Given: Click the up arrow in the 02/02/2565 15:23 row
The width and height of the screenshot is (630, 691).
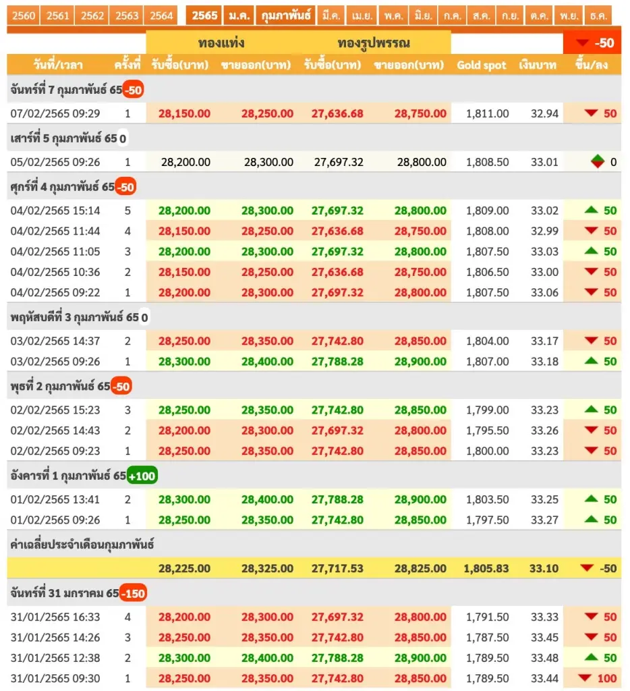Looking at the screenshot, I should (591, 410).
